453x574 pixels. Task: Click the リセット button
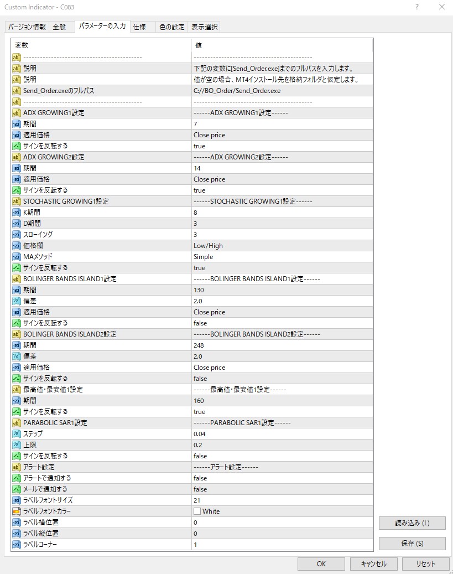[425, 563]
